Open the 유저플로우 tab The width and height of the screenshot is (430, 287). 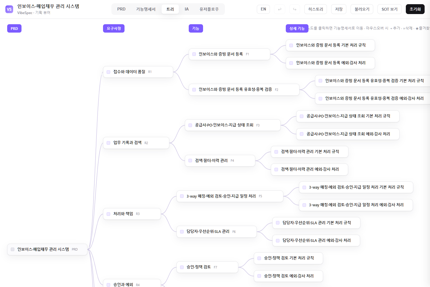(209, 9)
